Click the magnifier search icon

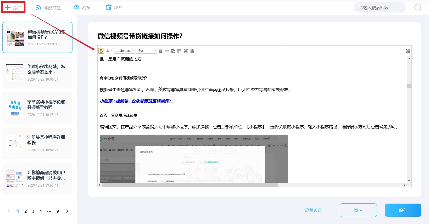(418, 7)
